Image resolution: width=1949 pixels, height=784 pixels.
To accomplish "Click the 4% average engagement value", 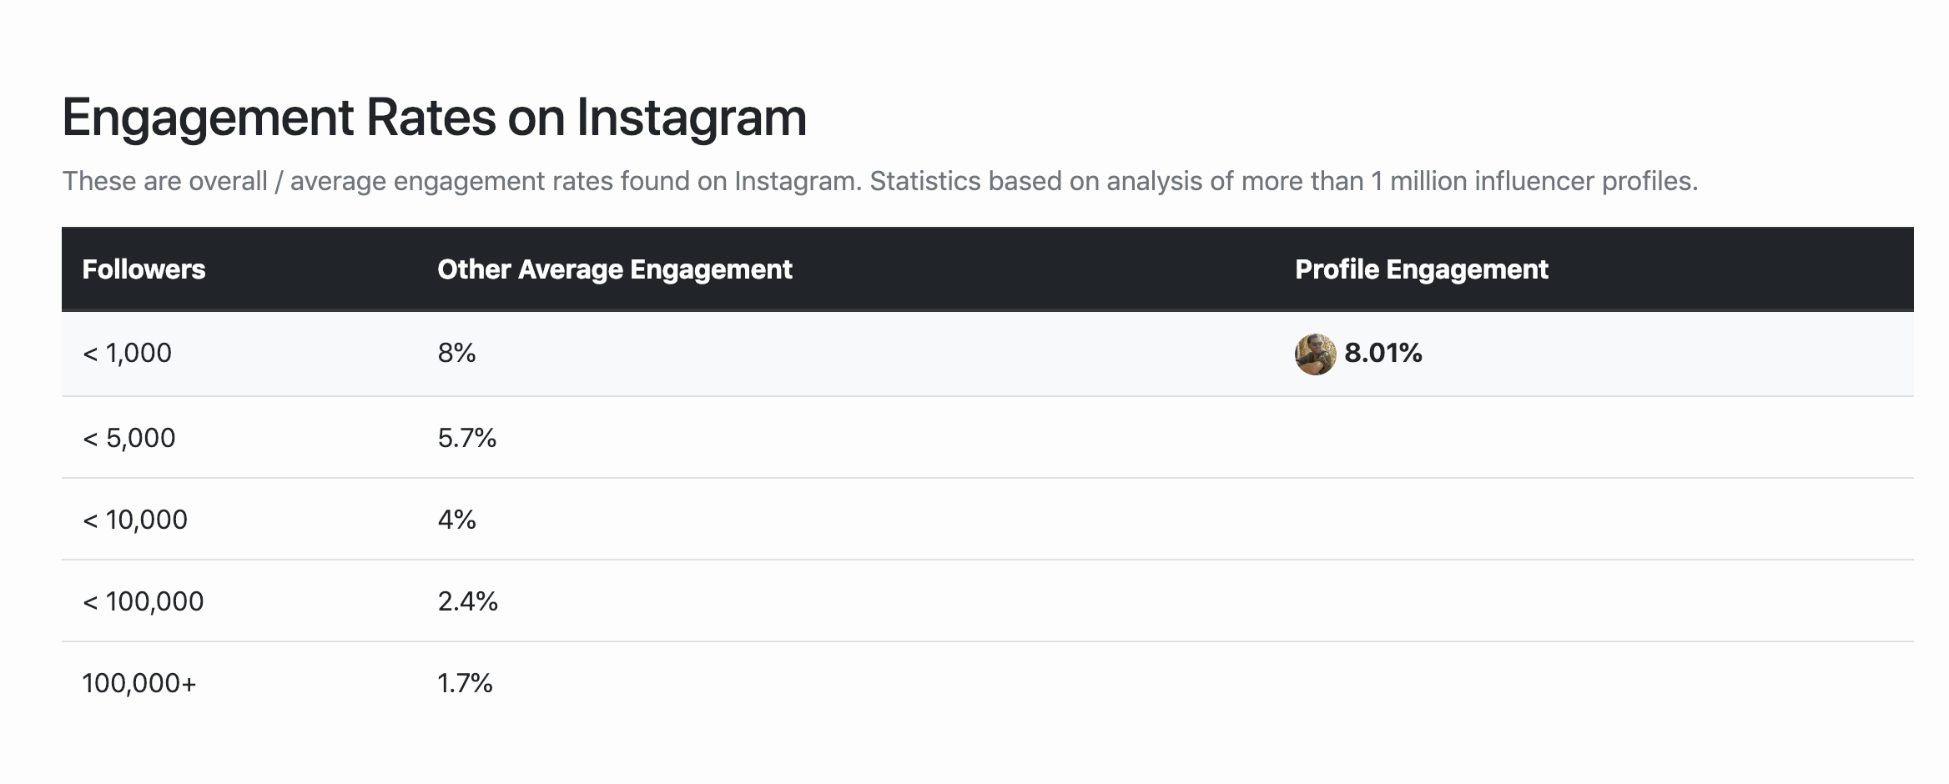I will tap(456, 520).
